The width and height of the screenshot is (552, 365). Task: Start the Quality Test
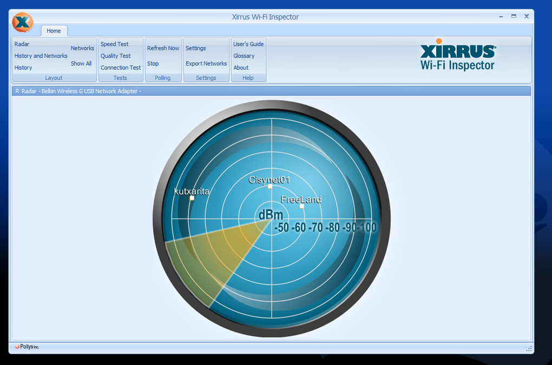tap(115, 56)
